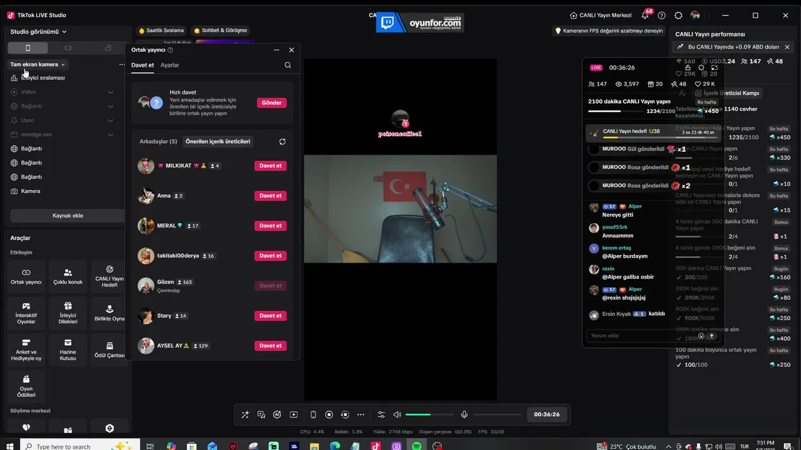Click the record circle icon in bottom toolbar
801x450 pixels.
coord(329,414)
